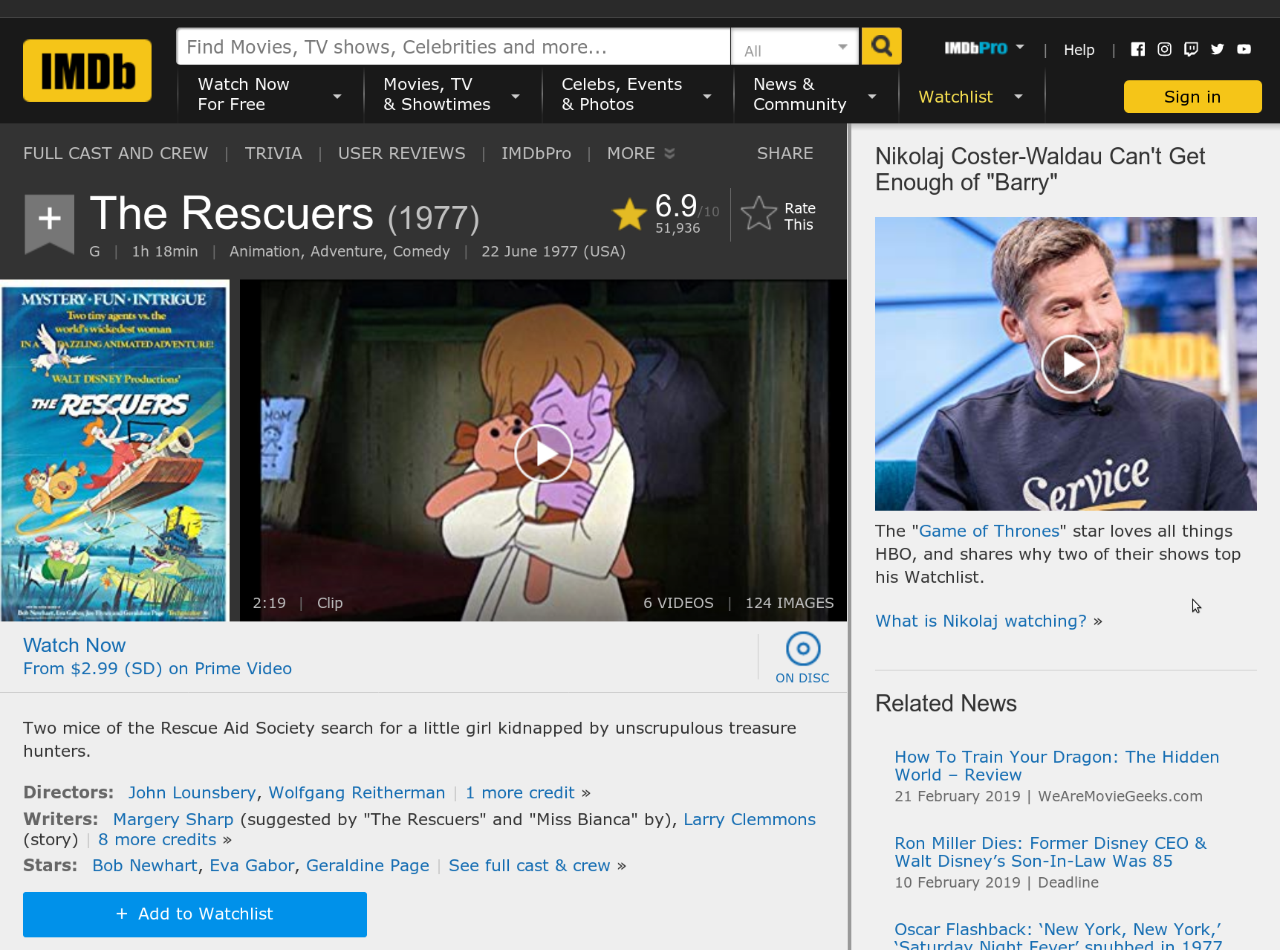The width and height of the screenshot is (1280, 950).
Task: Open Eva Gabor's page
Action: (252, 865)
